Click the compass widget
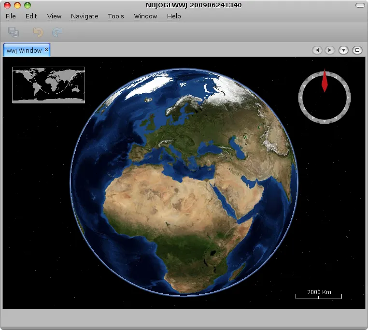The image size is (368, 330). point(325,97)
